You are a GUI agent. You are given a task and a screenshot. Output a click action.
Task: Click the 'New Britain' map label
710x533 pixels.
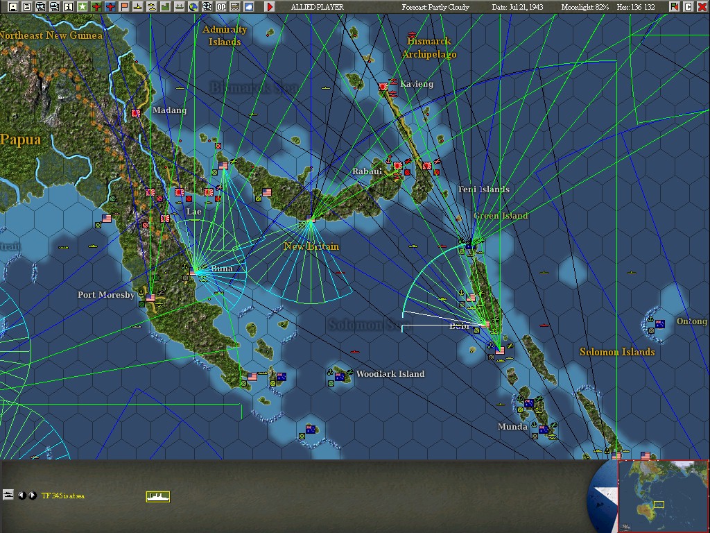311,246
